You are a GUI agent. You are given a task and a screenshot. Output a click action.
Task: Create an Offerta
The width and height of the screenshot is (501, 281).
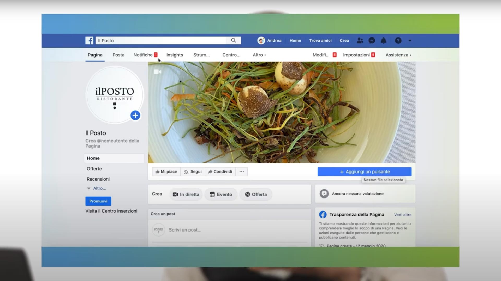256,194
